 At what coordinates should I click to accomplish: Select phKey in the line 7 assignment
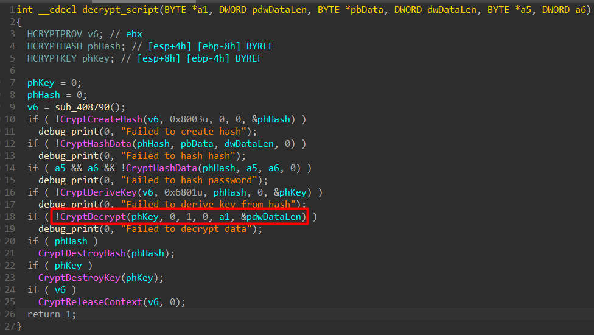[x=41, y=83]
